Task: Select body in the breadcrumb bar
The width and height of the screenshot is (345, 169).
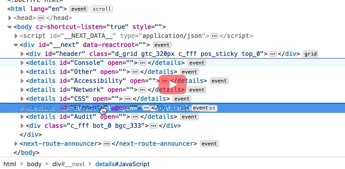Action: click(x=34, y=164)
